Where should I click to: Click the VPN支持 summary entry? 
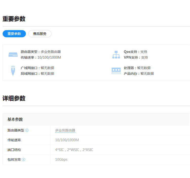pos(136,57)
